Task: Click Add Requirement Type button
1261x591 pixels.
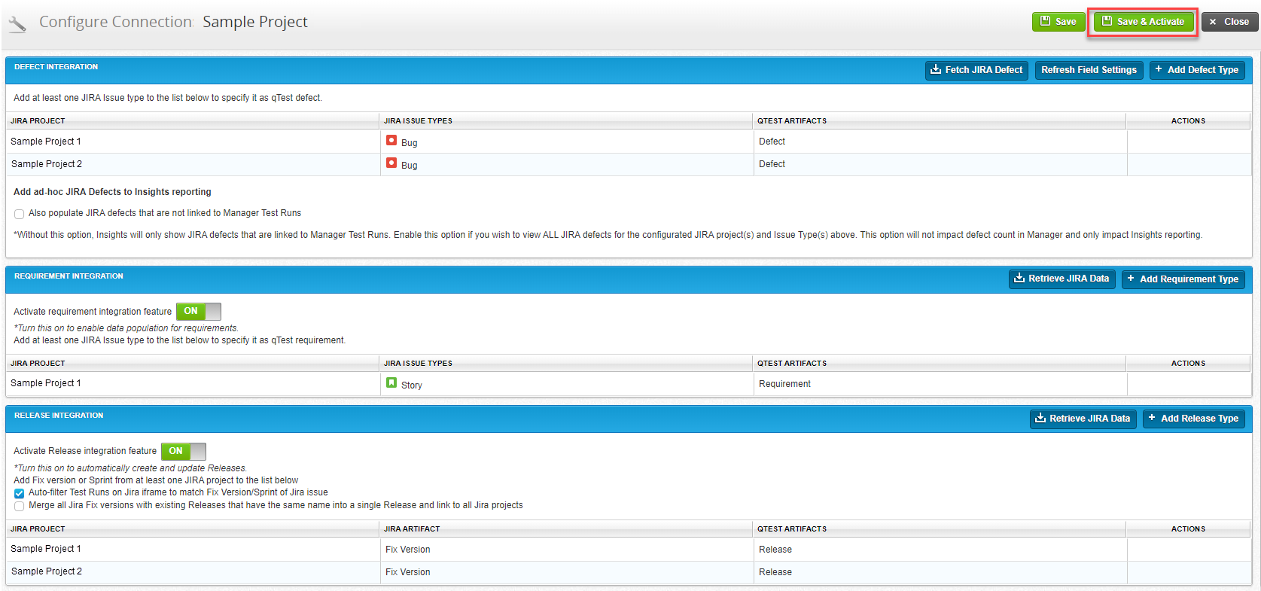Action: pyautogui.click(x=1183, y=279)
